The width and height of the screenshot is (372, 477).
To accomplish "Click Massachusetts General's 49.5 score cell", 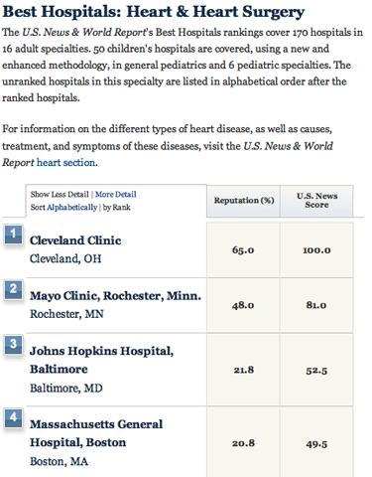I will [316, 443].
